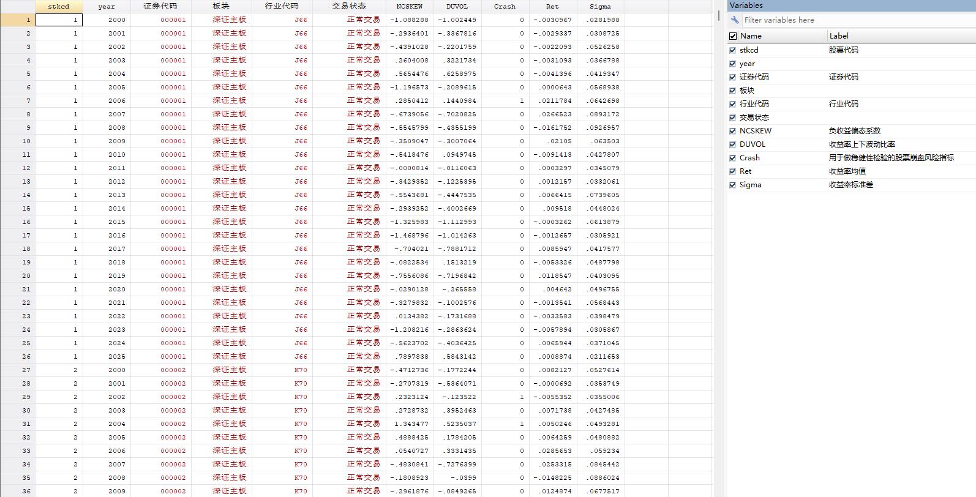Select the 行业代码 column header
The width and height of the screenshot is (976, 497).
click(282, 6)
